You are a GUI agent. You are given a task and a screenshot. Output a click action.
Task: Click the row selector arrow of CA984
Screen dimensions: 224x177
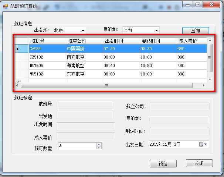click(22, 49)
